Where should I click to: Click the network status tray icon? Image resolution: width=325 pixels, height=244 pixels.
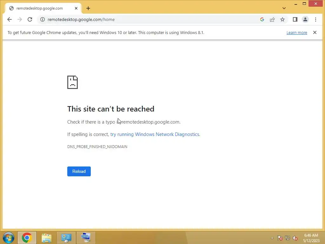click(x=288, y=238)
